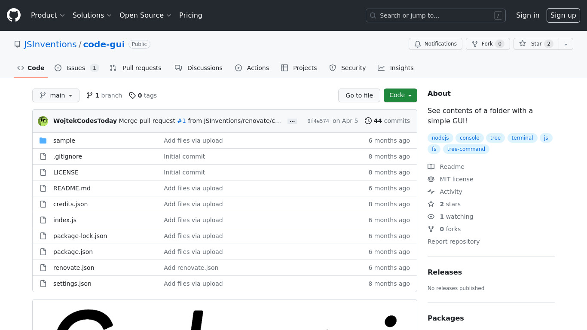Click the Sign up button
Viewport: 587px width, 330px height.
coord(563,15)
